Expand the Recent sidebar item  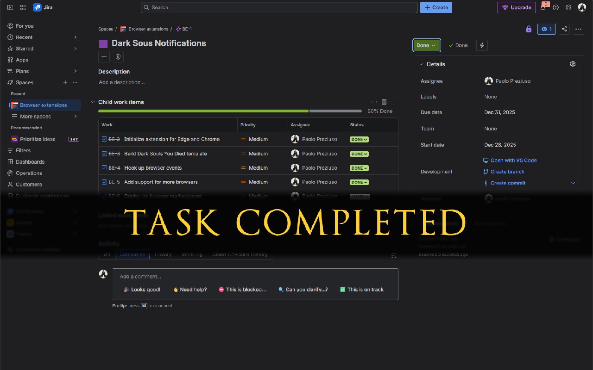76,37
